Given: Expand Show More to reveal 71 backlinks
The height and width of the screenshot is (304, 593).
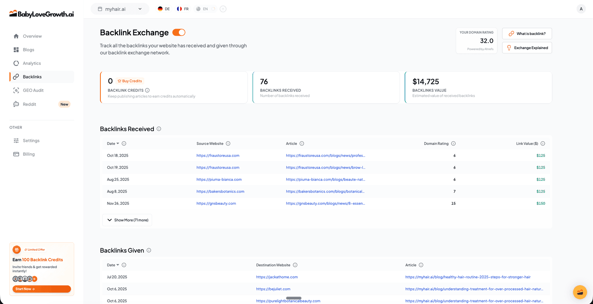Looking at the screenshot, I should point(127,220).
